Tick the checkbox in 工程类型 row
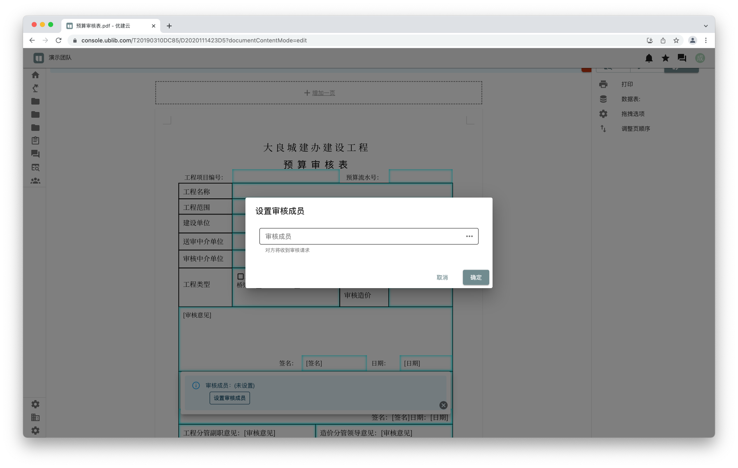 point(241,277)
